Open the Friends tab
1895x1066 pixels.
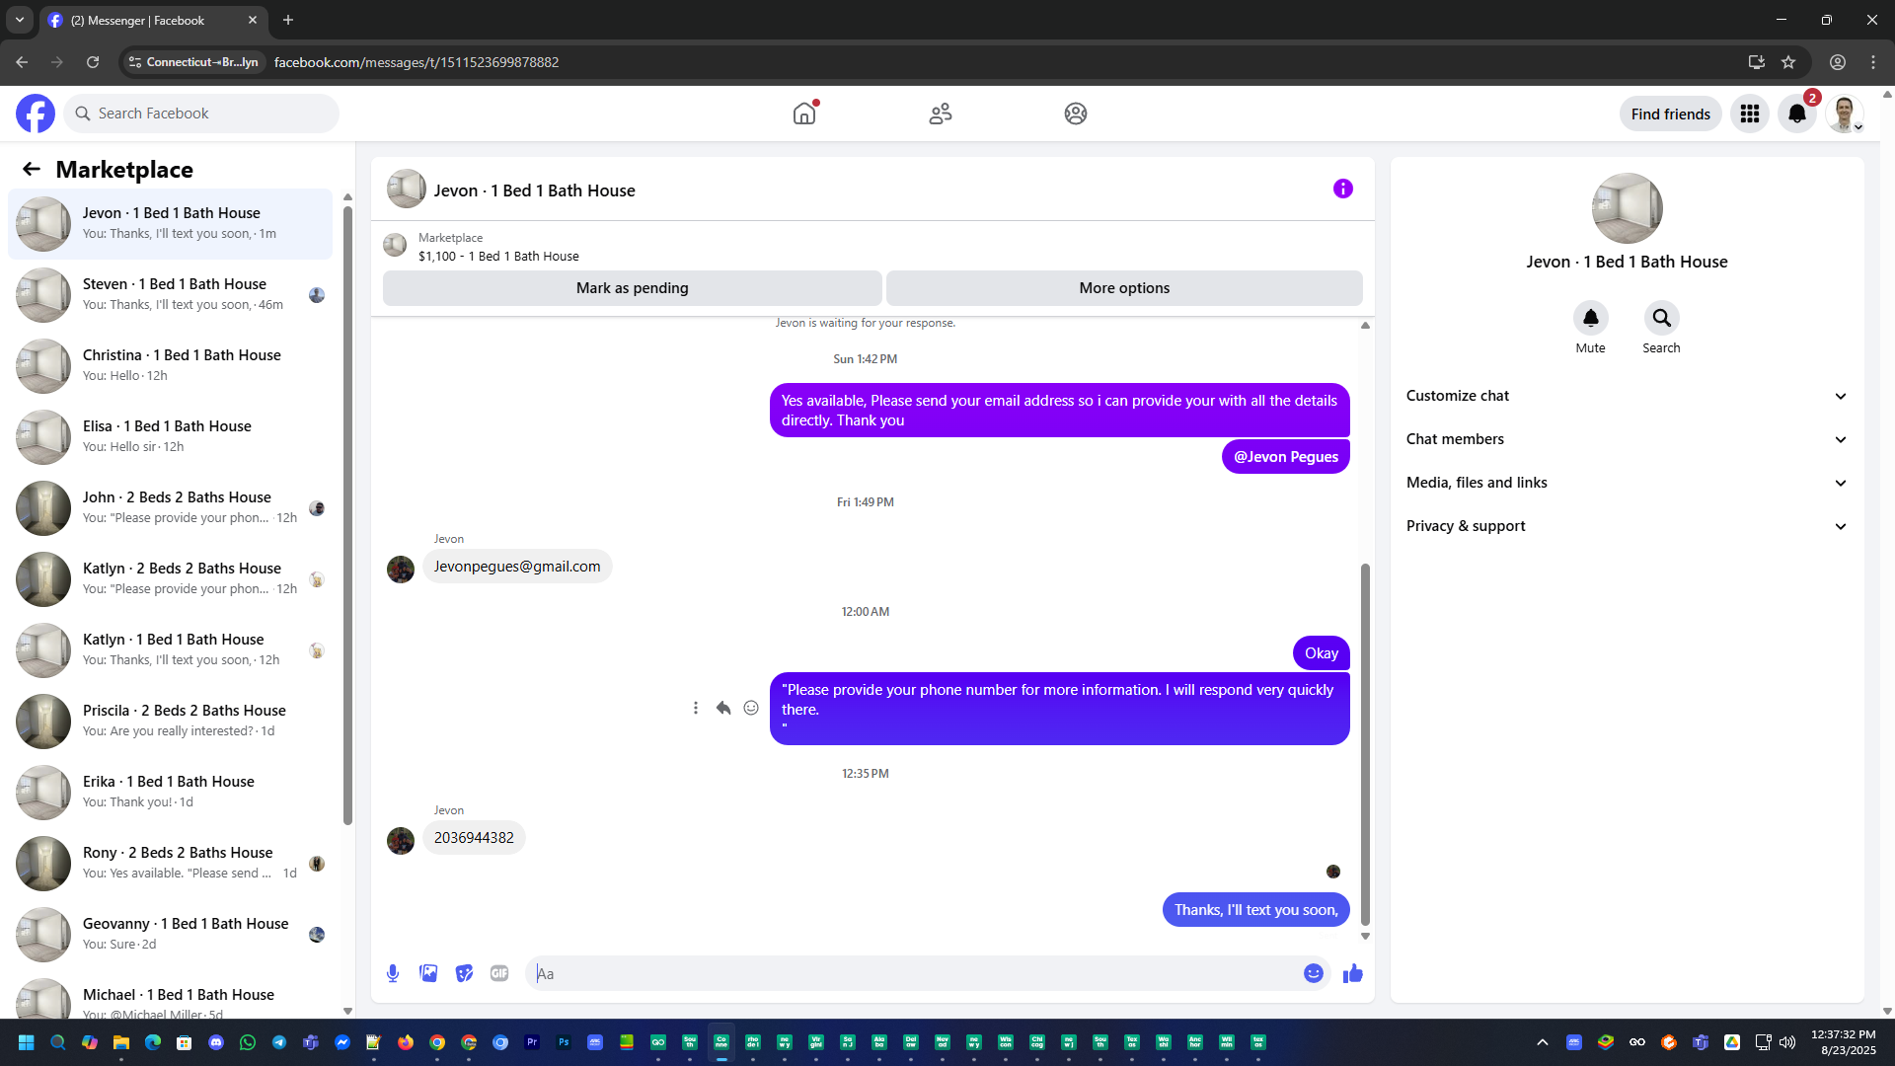(x=940, y=114)
